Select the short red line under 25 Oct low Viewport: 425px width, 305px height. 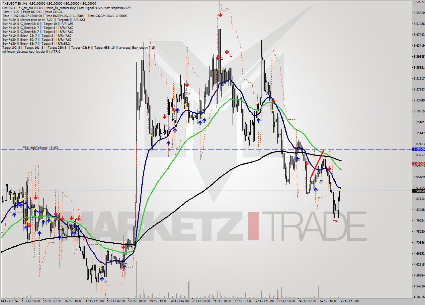coord(335,220)
